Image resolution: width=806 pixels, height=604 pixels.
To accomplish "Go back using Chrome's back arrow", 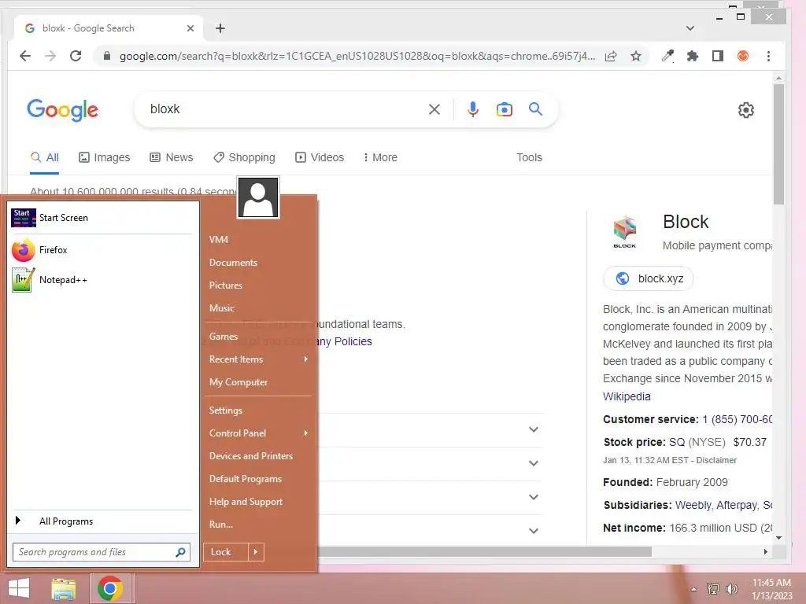I will click(x=24, y=56).
